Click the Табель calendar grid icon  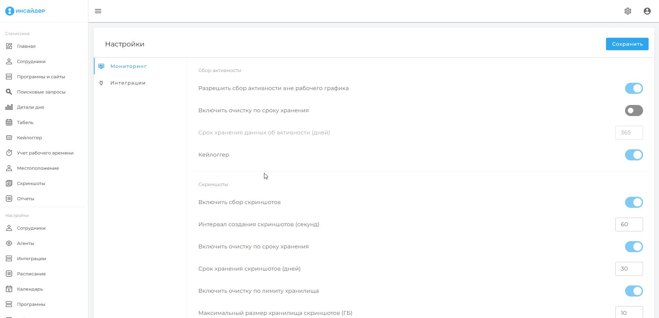[x=9, y=122]
